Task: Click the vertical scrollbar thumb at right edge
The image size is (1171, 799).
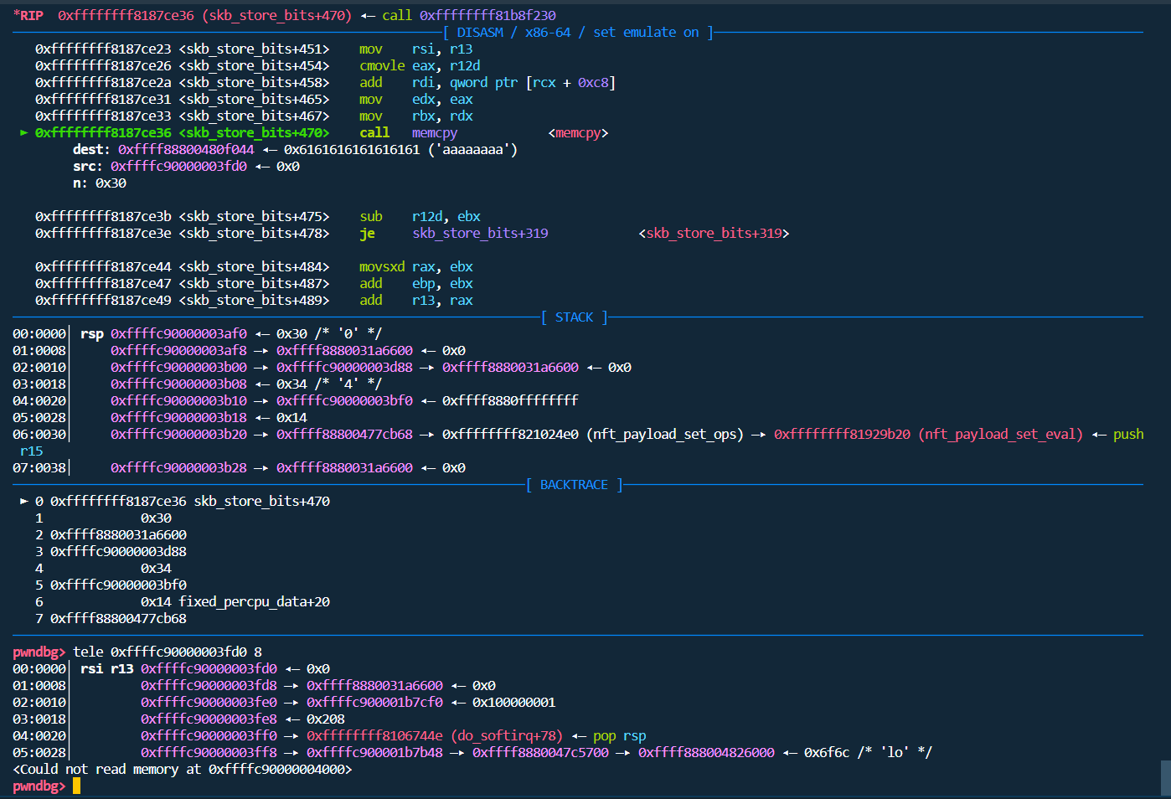Action: point(1165,778)
